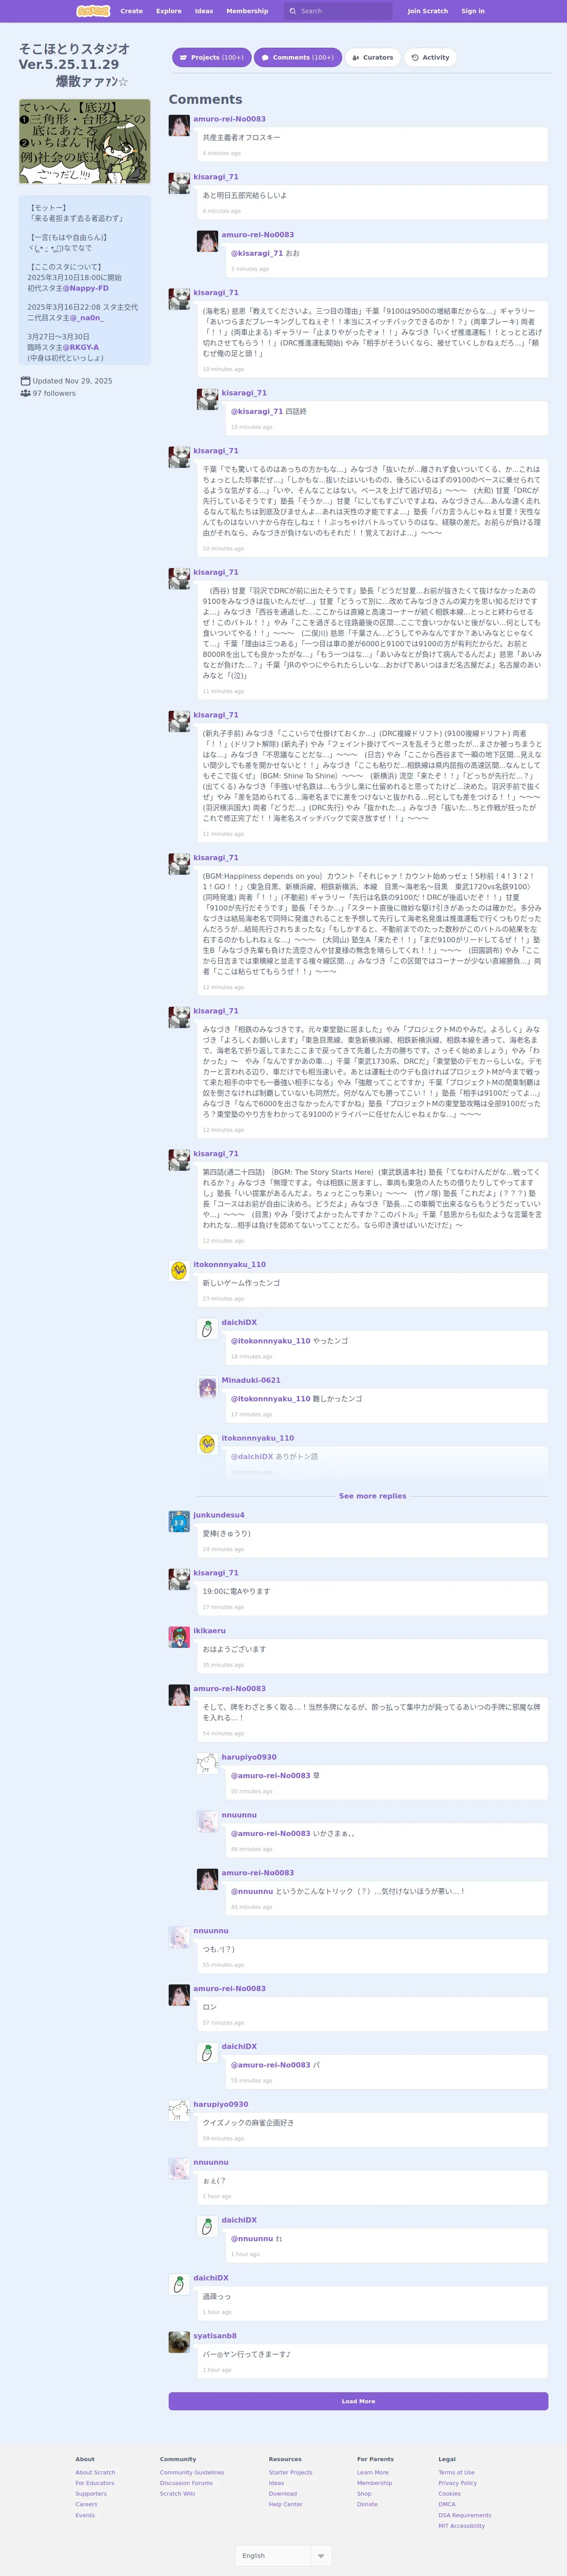Open the language dropdown showing English
The image size is (567, 2576).
(x=283, y=2547)
